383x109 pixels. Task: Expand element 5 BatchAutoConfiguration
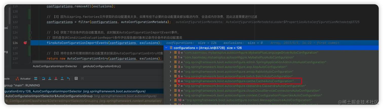click(x=170, y=76)
